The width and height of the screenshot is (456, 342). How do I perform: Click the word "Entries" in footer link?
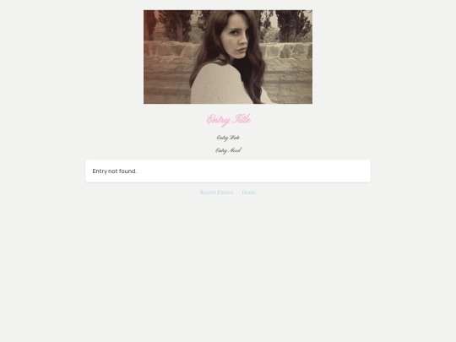pyautogui.click(x=225, y=193)
